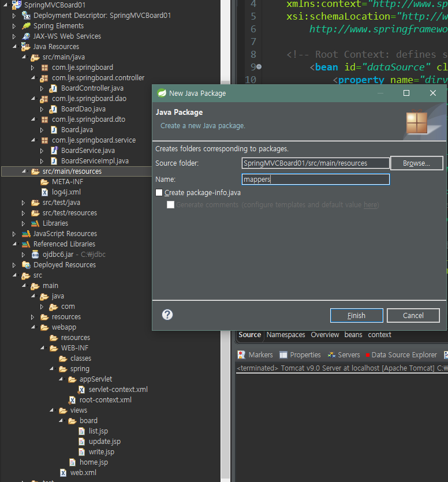Click the Spring Elements leaf icon

click(26, 26)
